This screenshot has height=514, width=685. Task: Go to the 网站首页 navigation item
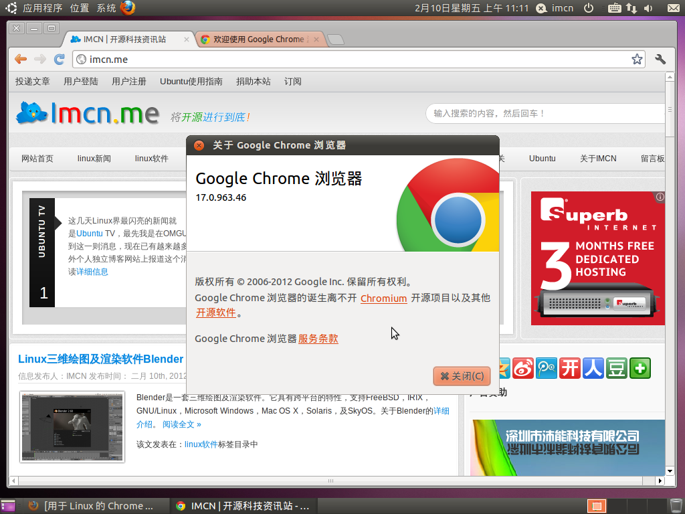(37, 159)
